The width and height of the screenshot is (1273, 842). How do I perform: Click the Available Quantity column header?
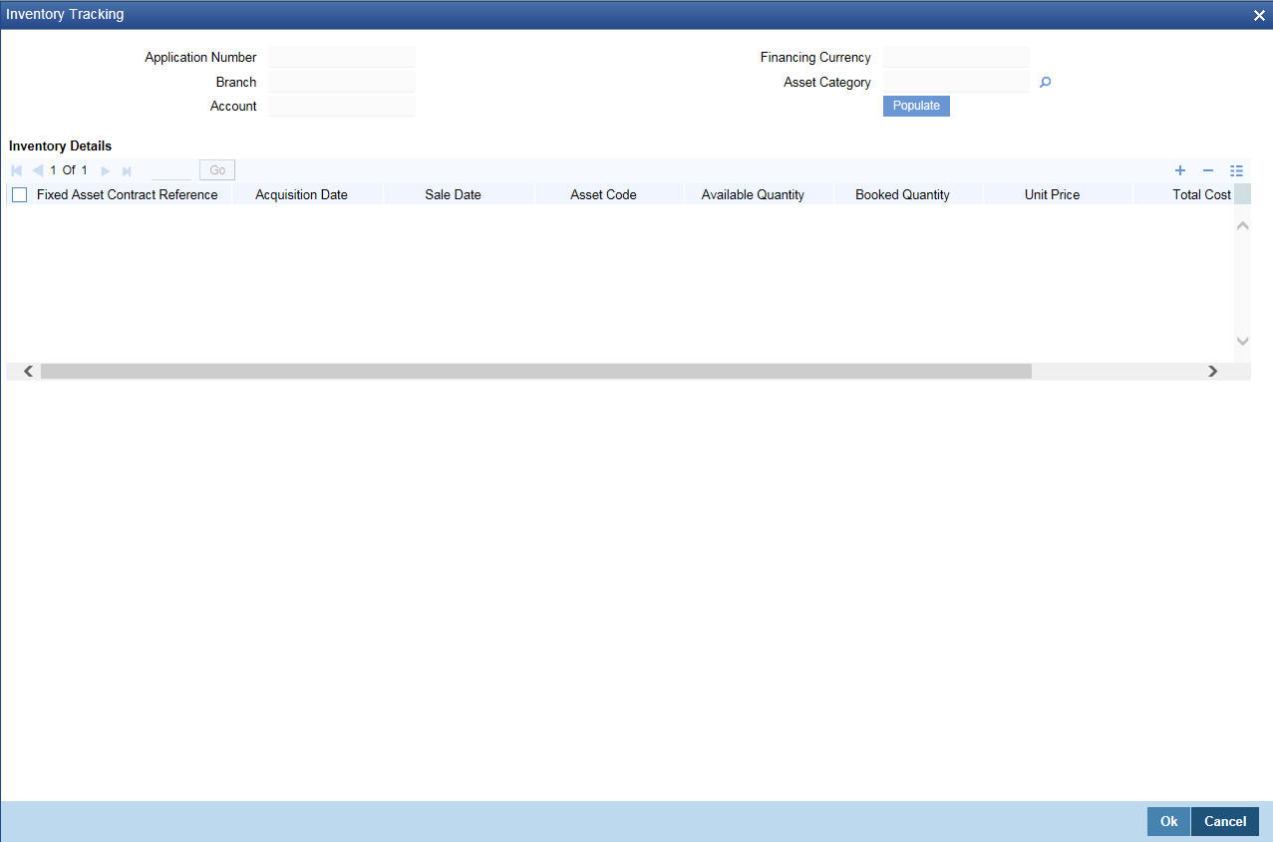(753, 194)
